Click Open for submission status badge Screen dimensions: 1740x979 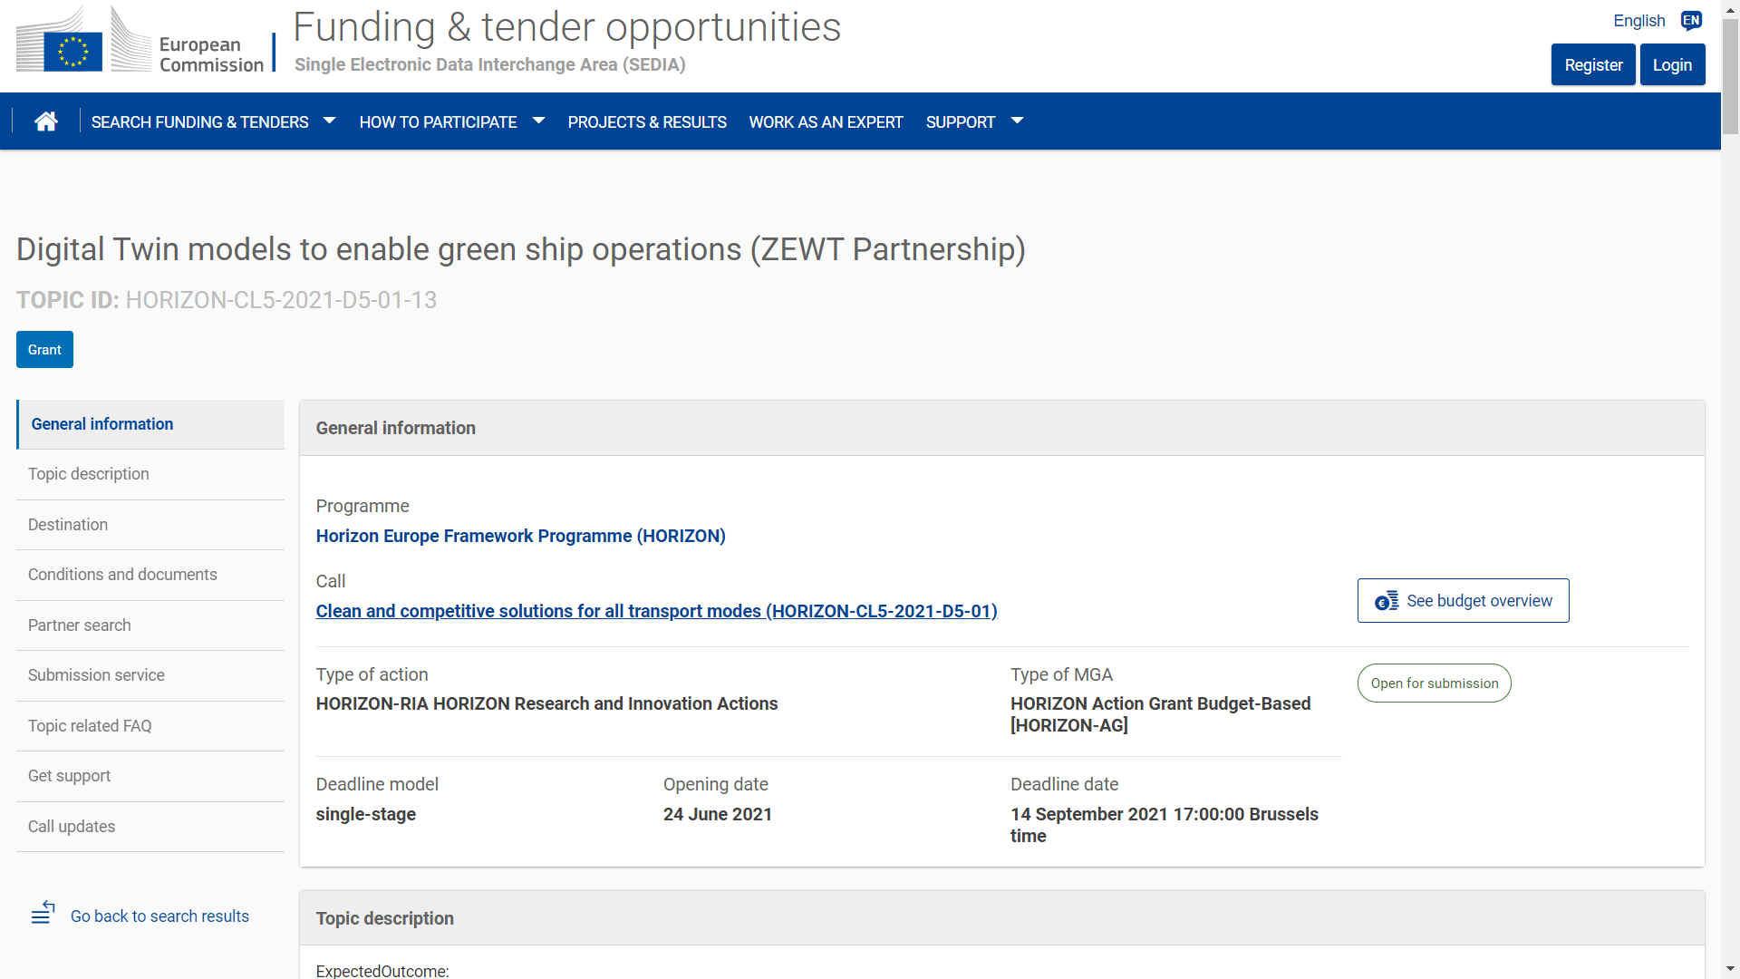coord(1434,683)
